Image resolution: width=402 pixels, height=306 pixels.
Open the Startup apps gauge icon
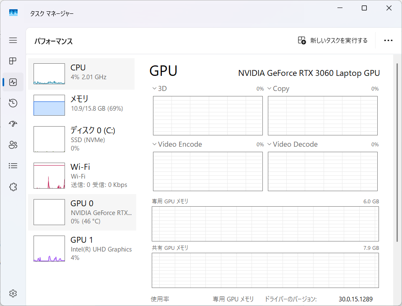click(13, 124)
